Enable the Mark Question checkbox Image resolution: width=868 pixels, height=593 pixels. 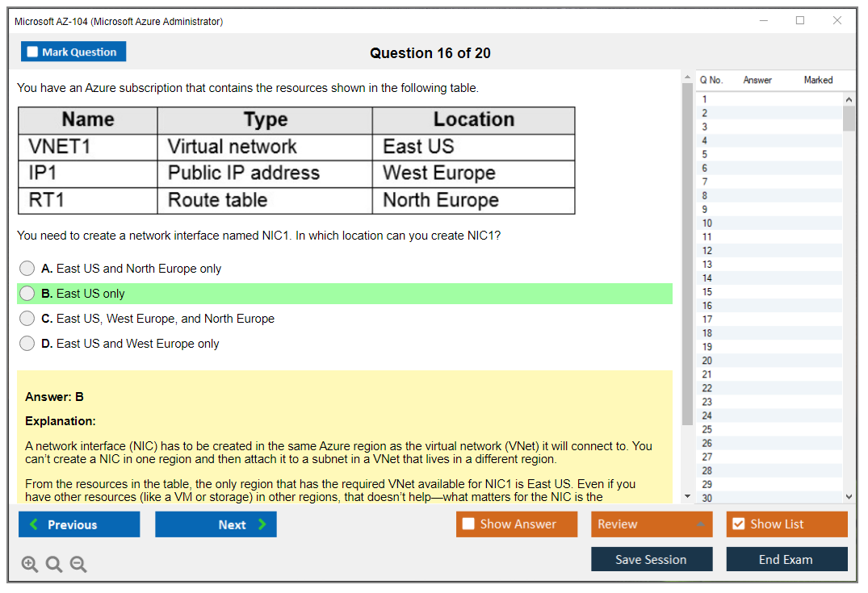[x=31, y=51]
